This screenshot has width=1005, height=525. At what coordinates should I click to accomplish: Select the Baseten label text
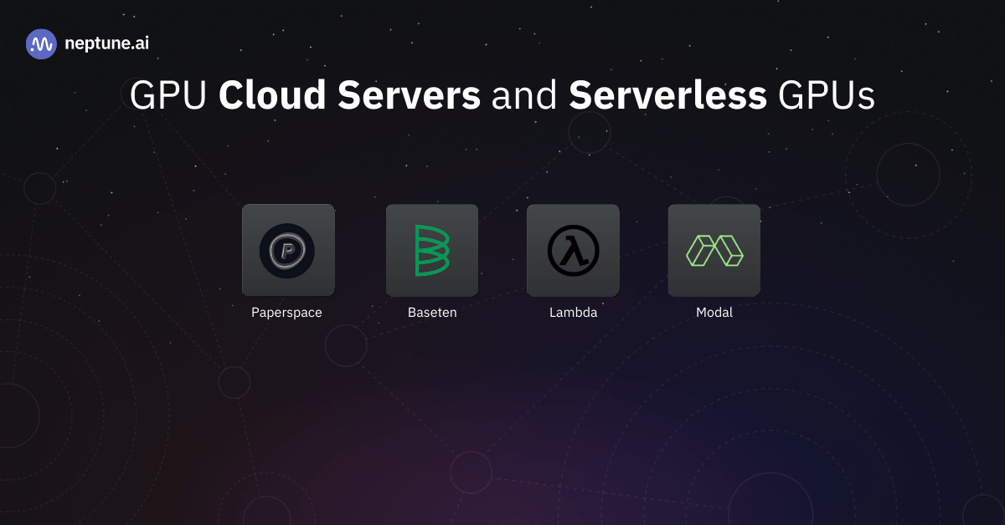click(432, 312)
